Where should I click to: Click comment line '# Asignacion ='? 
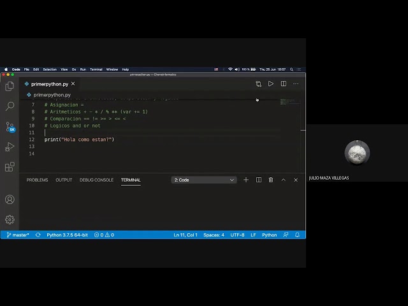(64, 105)
